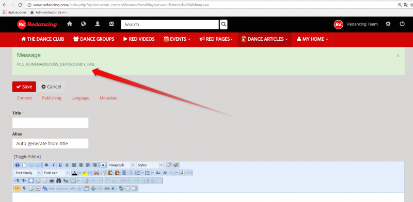This screenshot has width=413, height=202.
Task: Apply italic formatting in the editor
Action: (54, 165)
